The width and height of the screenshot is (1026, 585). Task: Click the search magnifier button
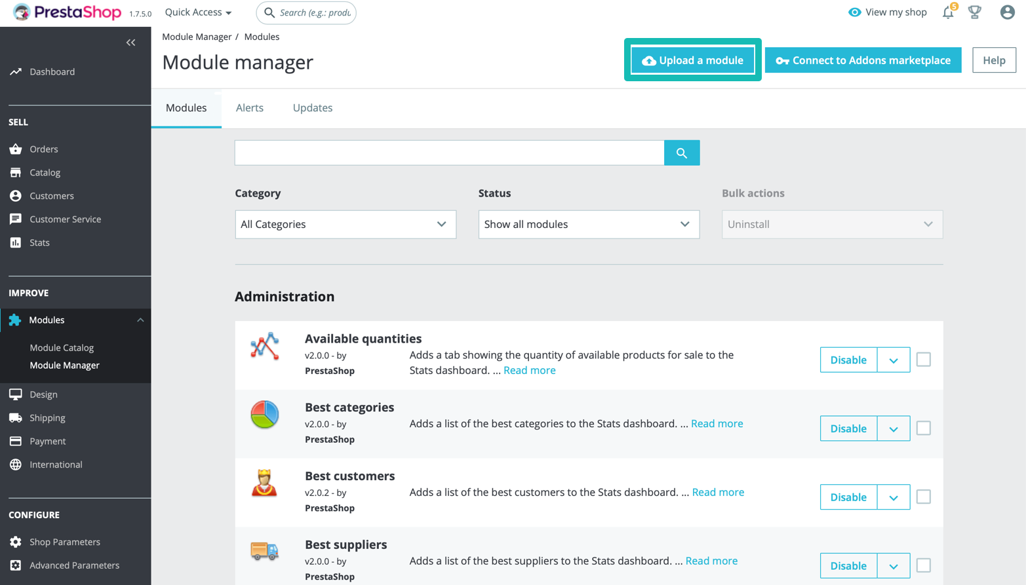coord(682,153)
